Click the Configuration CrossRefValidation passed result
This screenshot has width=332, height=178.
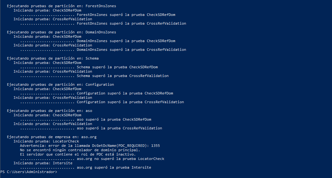(130, 102)
